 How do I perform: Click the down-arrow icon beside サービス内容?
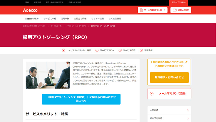pyautogui.click(x=120, y=50)
